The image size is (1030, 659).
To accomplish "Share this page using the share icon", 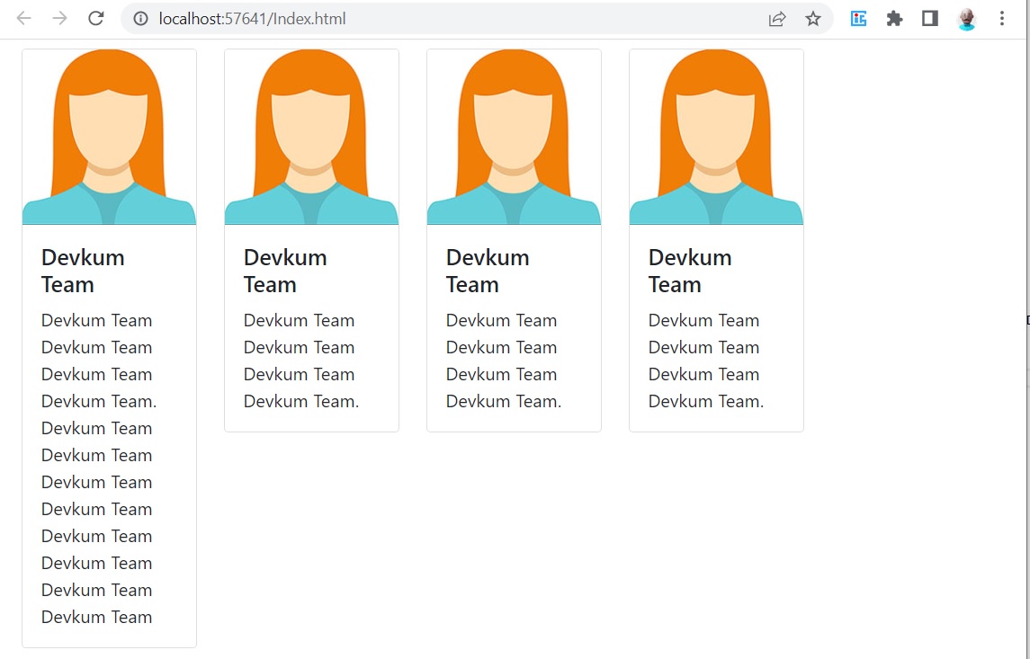I will (x=777, y=18).
